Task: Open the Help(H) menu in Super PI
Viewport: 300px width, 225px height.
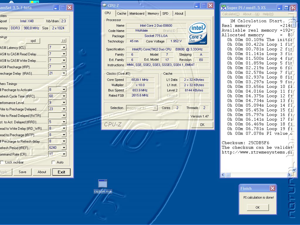Action: tap(268, 14)
